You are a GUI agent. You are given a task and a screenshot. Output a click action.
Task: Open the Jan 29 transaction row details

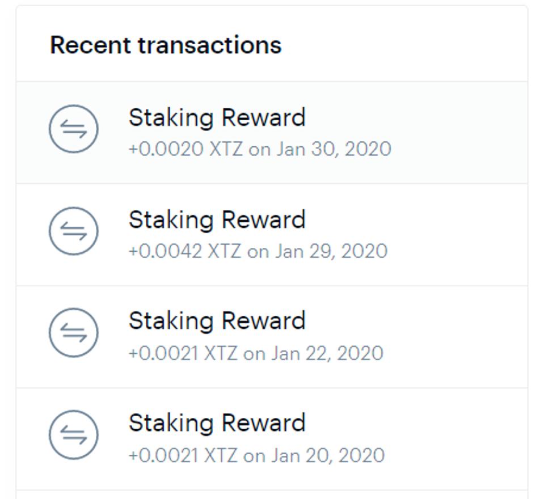coord(442,235)
